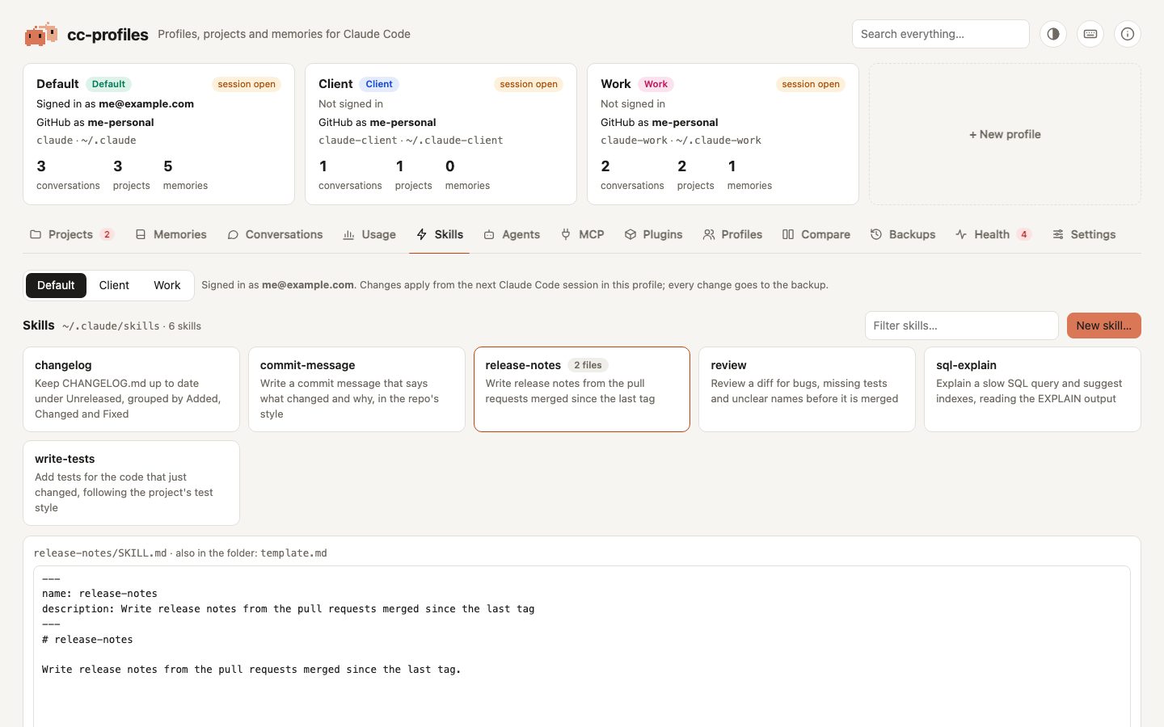
Task: Toggle the dark/light theme icon
Action: tap(1053, 34)
